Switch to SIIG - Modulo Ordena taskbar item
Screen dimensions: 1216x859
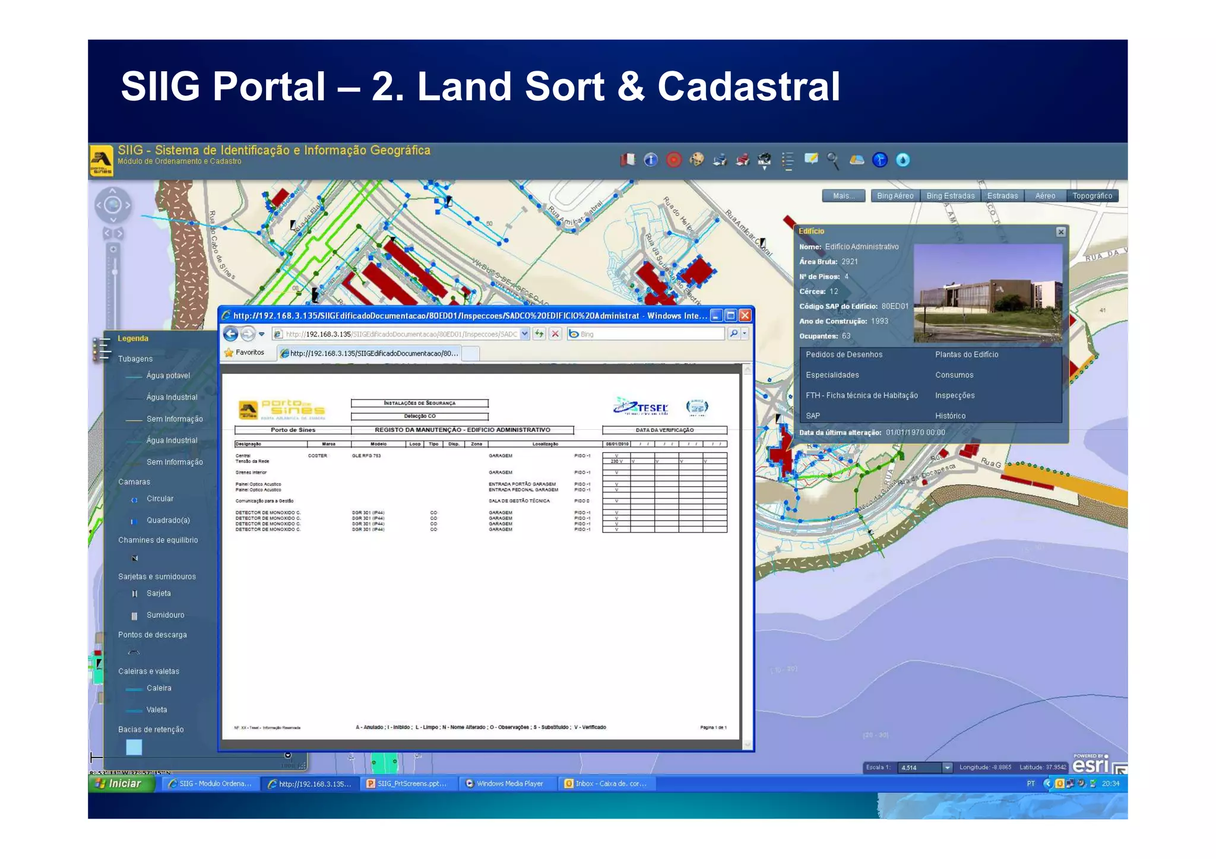pos(210,784)
